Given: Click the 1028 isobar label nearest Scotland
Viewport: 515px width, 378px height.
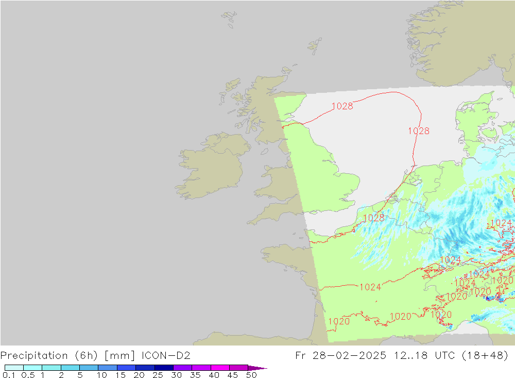Looking at the screenshot, I should point(342,106).
